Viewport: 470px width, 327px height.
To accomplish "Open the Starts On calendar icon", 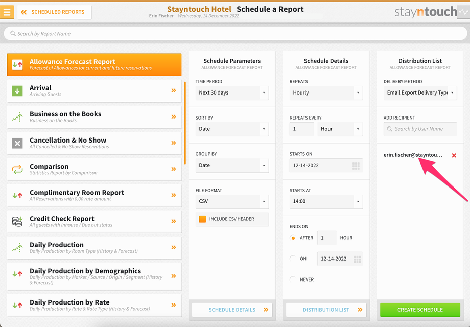I will pos(356,166).
